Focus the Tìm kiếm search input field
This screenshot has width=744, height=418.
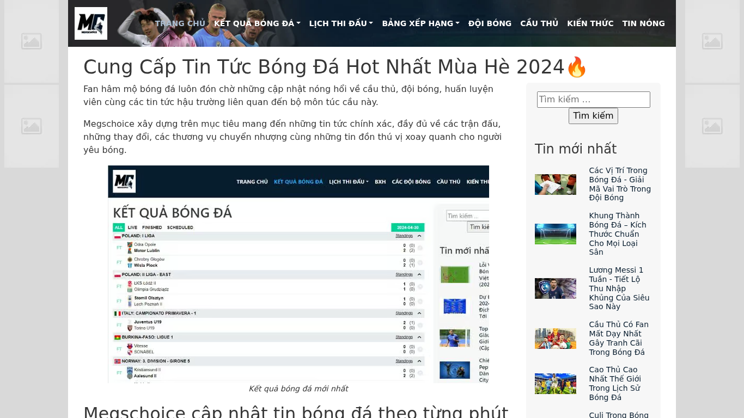click(x=593, y=100)
